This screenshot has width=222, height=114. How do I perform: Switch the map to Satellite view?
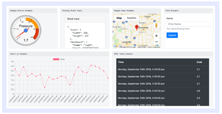[x=132, y=18]
